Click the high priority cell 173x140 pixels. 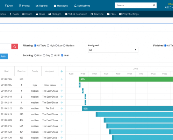35,85
